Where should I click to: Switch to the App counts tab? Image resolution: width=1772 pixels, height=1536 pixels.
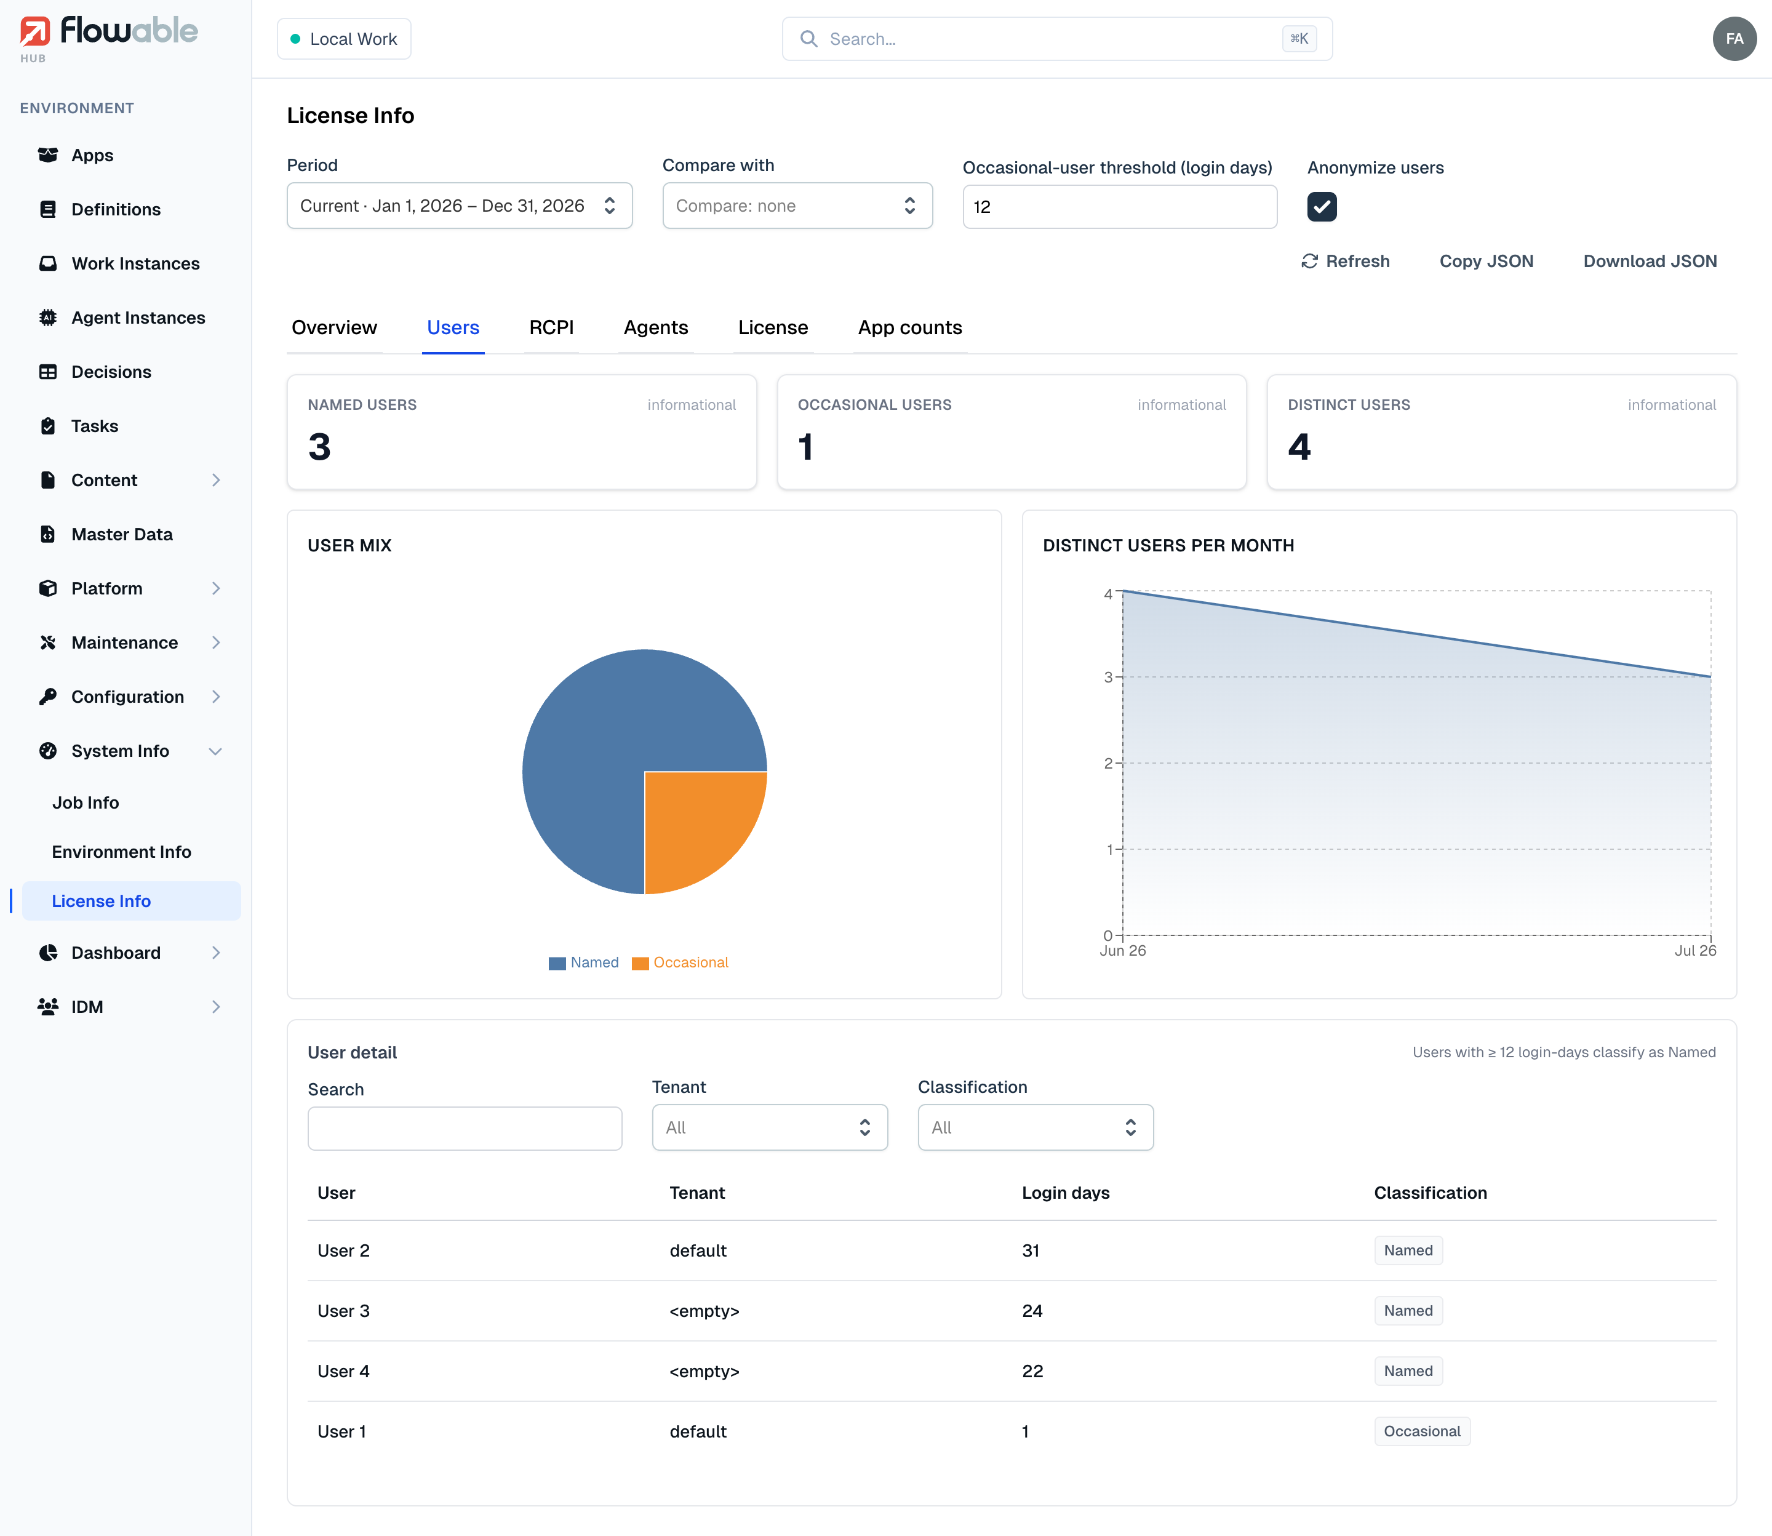click(x=910, y=327)
